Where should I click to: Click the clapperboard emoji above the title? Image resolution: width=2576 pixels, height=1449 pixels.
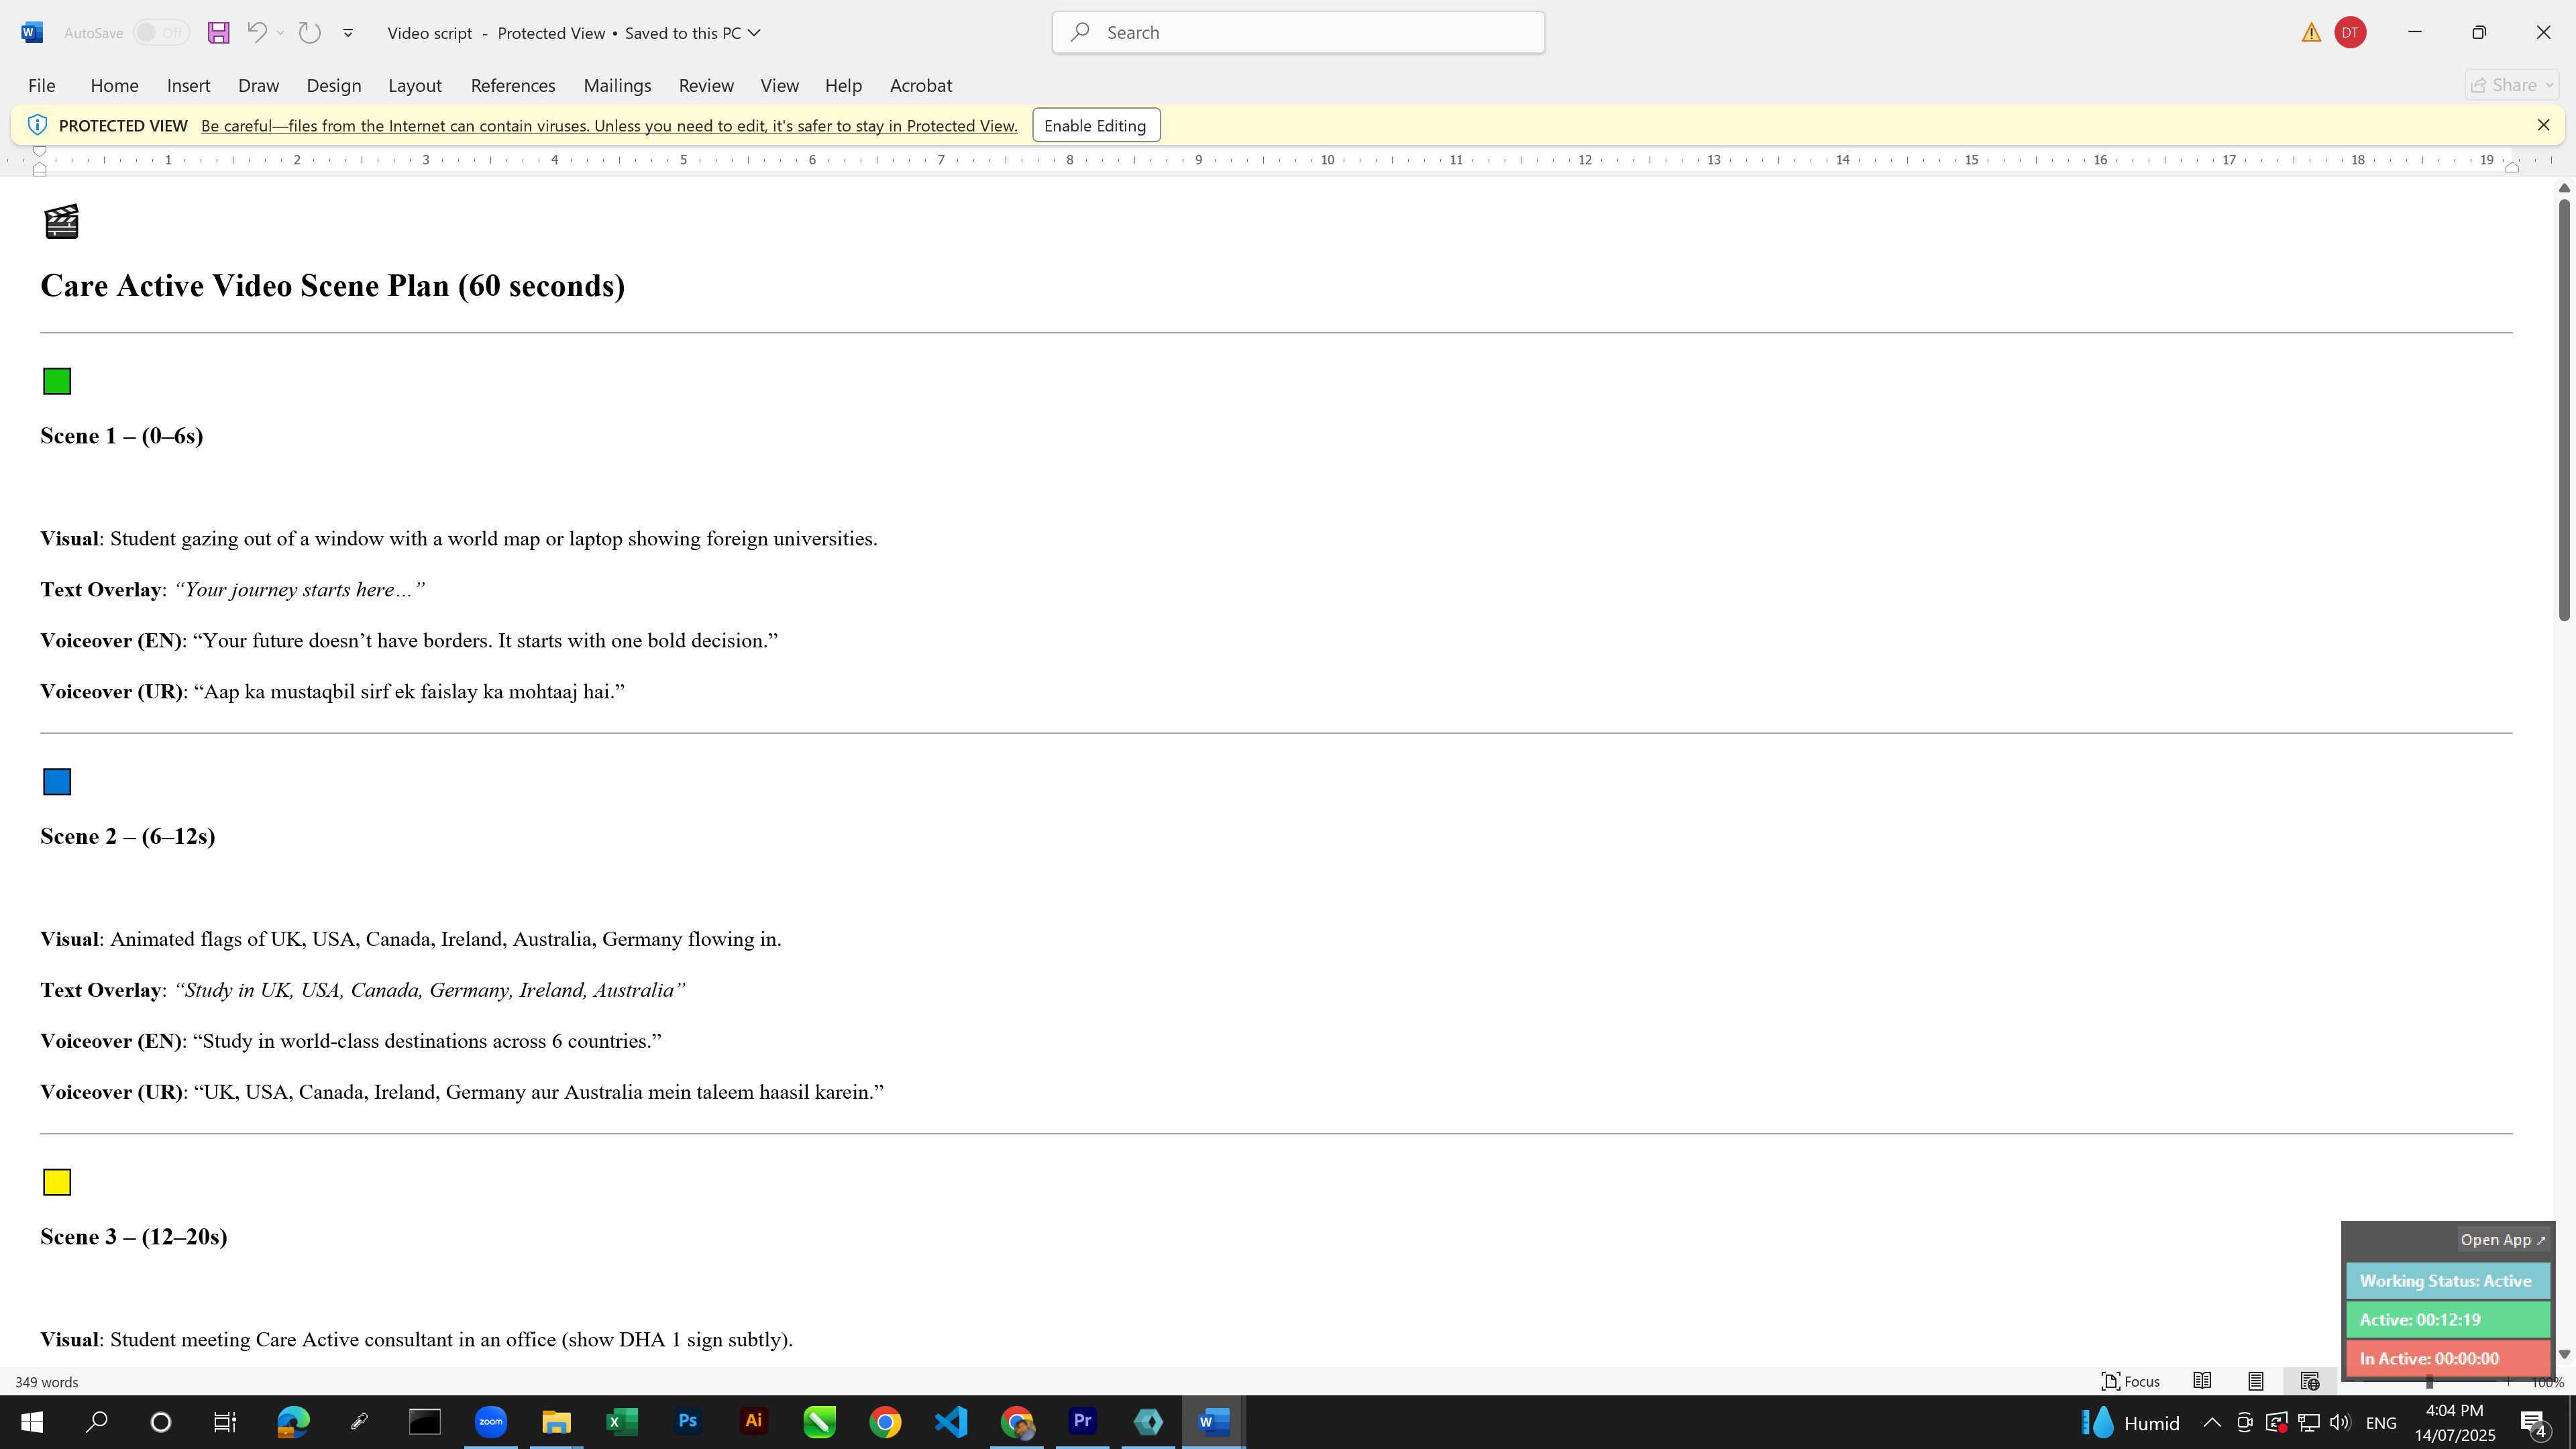coord(61,221)
